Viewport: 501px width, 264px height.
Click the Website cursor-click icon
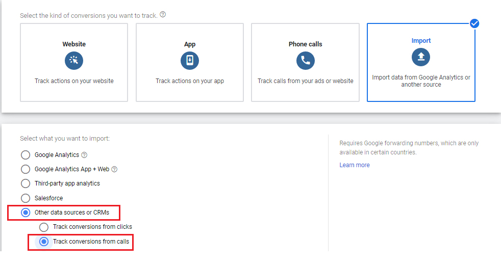[x=74, y=60]
